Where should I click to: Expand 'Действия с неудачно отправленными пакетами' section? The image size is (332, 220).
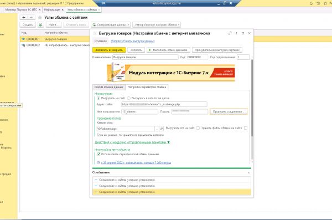click(132, 142)
